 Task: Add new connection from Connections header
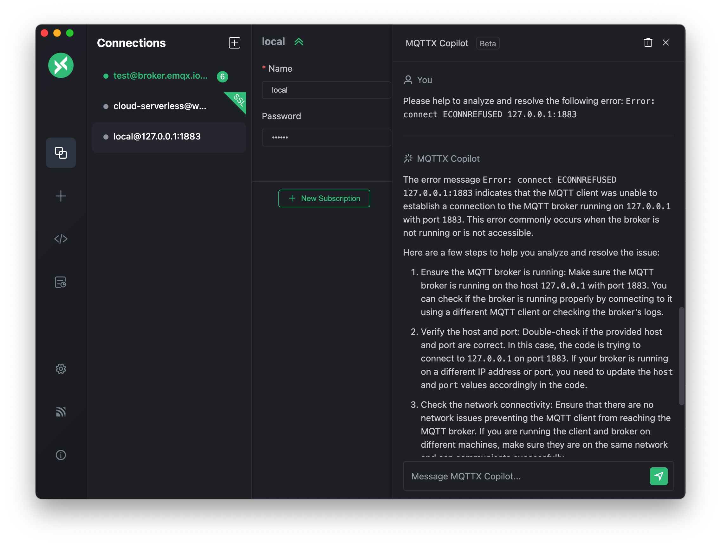[234, 43]
